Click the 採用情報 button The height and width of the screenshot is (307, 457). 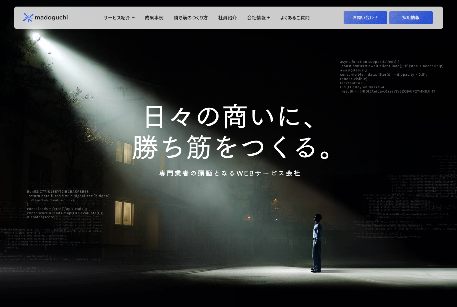[x=411, y=17]
